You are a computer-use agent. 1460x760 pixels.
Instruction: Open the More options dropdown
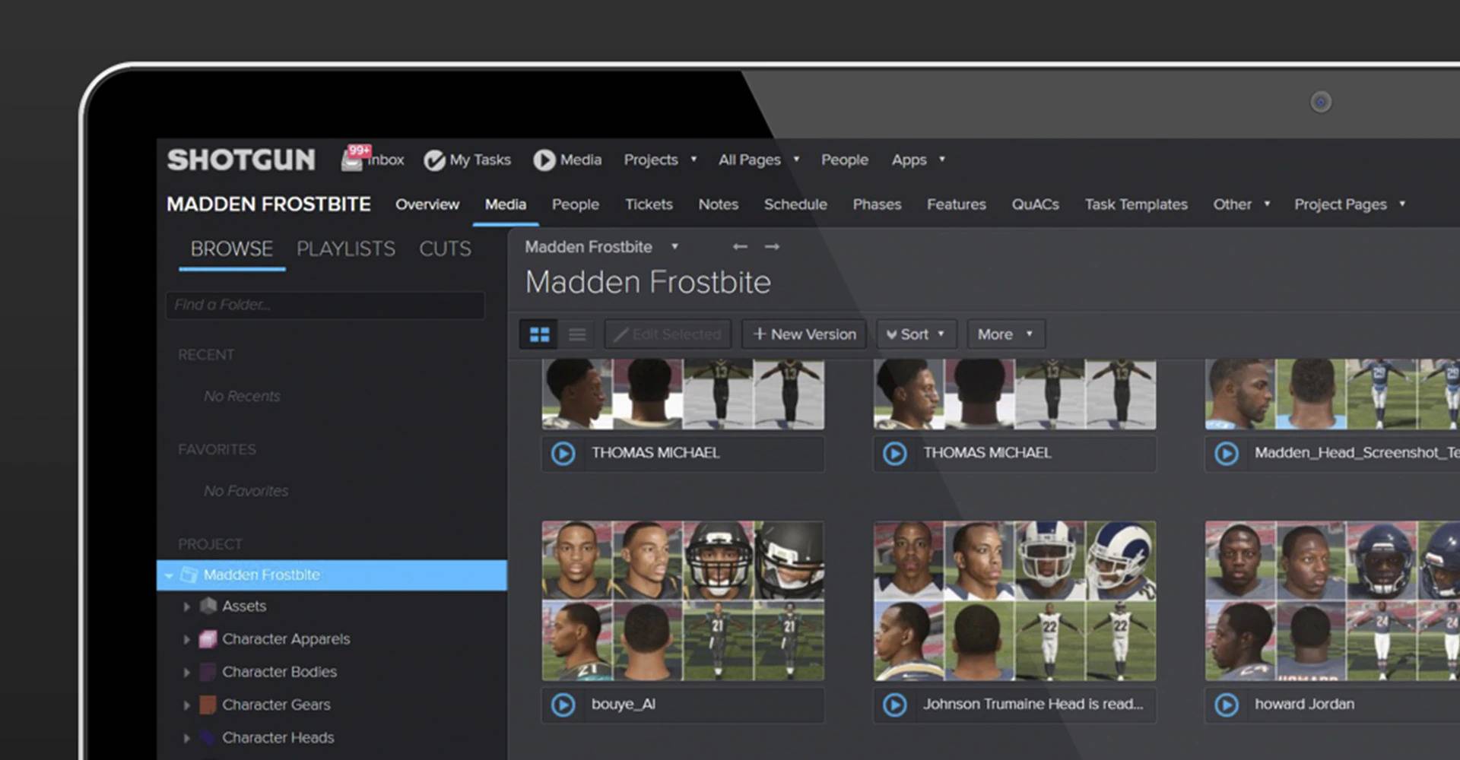coord(1005,334)
